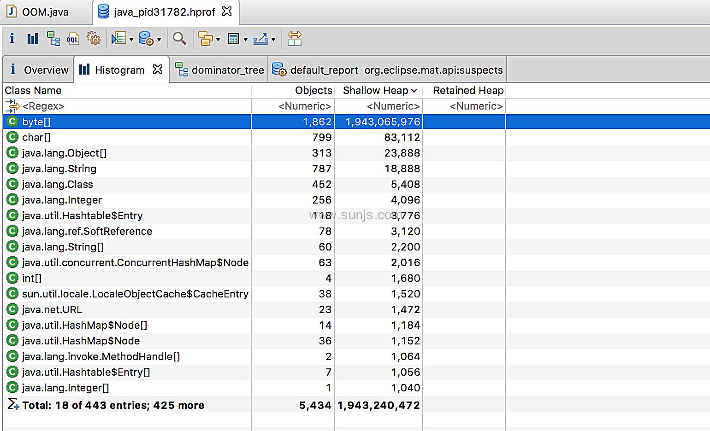
Task: Click the Calculate Retained Size icon
Action: (234, 39)
